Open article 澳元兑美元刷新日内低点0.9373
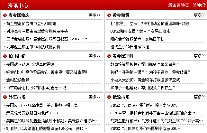 33,113
